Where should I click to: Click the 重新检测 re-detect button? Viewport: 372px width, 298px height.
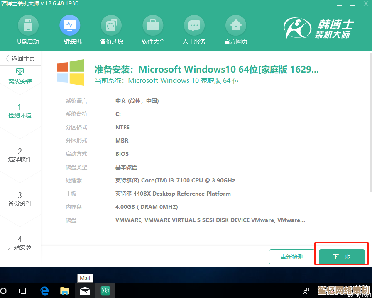(x=292, y=257)
